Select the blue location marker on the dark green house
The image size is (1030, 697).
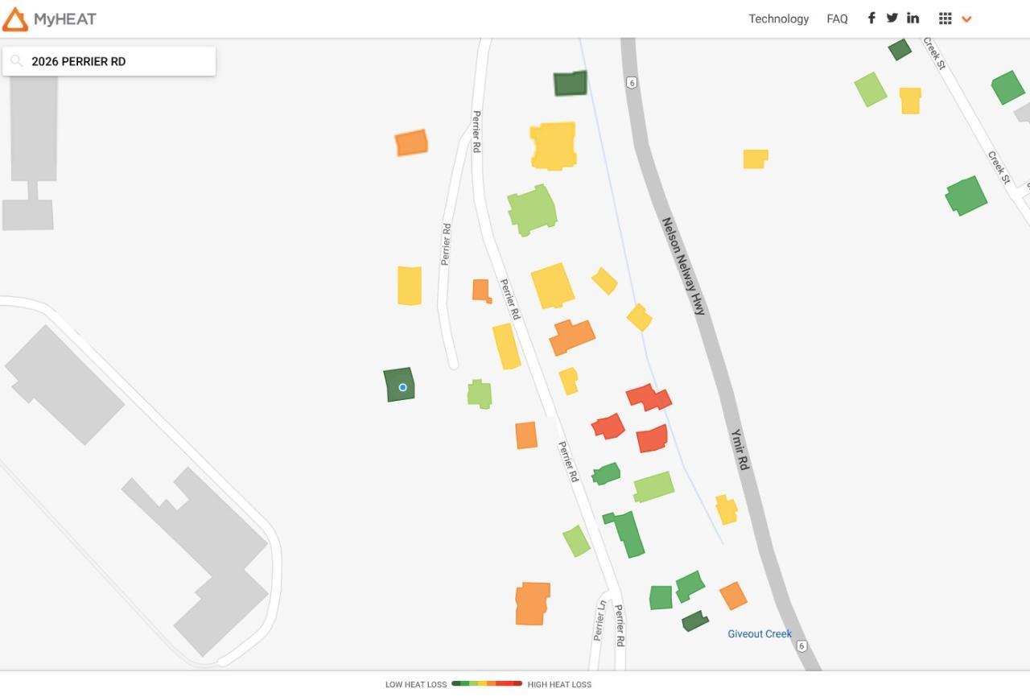402,387
